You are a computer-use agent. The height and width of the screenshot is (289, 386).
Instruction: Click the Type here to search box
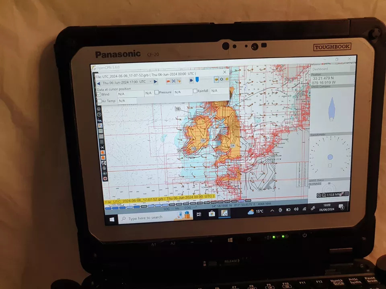pos(155,217)
